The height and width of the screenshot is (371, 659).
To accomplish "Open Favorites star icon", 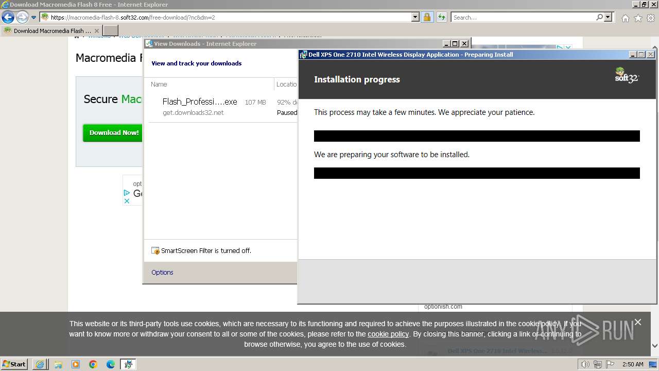I will (638, 18).
